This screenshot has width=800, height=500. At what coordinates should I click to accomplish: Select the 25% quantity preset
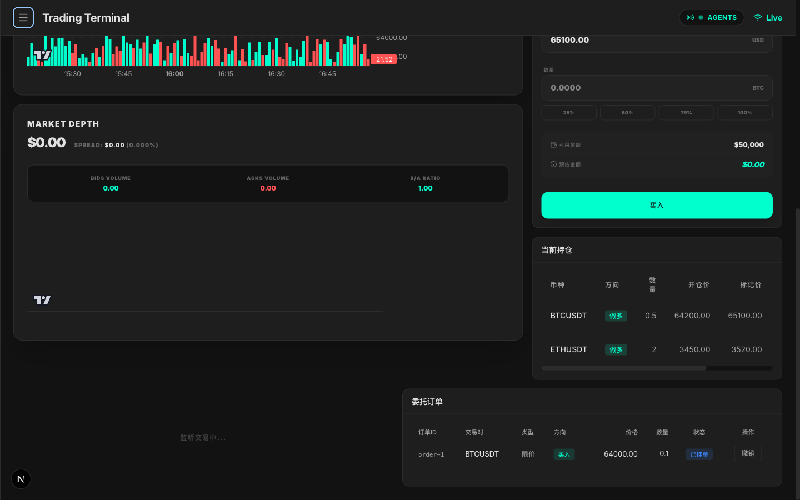(569, 113)
